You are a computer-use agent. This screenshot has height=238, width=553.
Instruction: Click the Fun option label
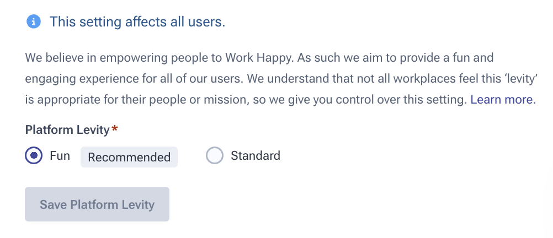(x=60, y=156)
